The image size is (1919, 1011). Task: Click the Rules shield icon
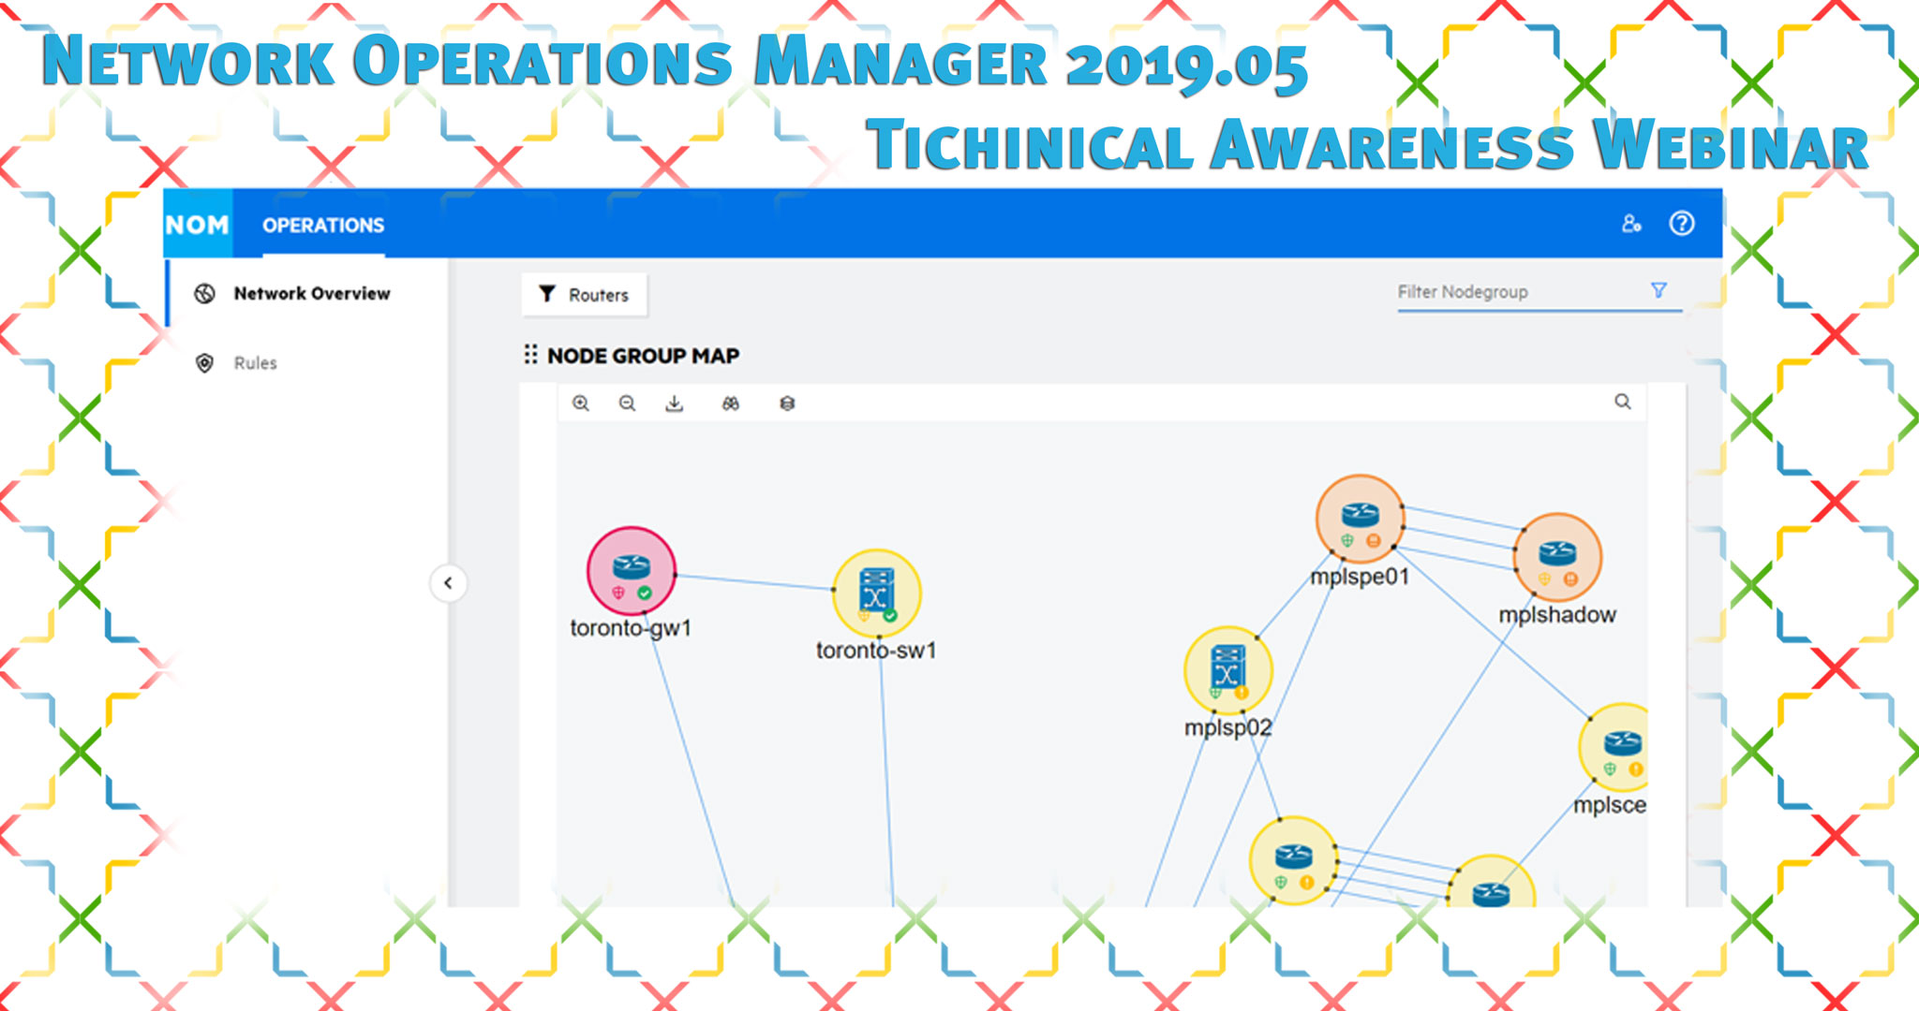pos(204,363)
